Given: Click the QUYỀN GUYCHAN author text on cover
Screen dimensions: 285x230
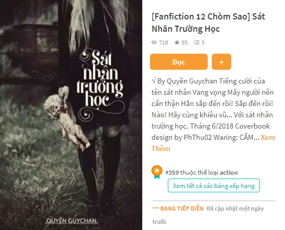Looking at the screenshot, I should [72, 221].
